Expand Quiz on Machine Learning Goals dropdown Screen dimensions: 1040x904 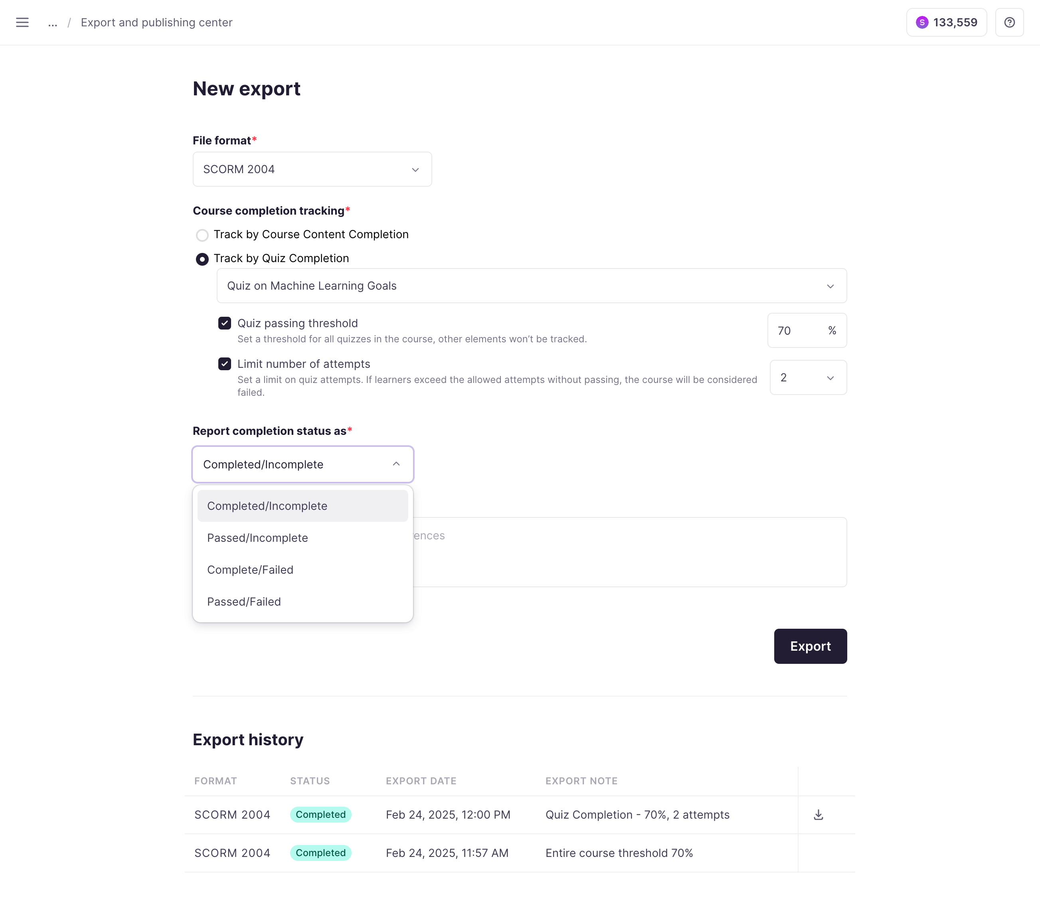[531, 286]
